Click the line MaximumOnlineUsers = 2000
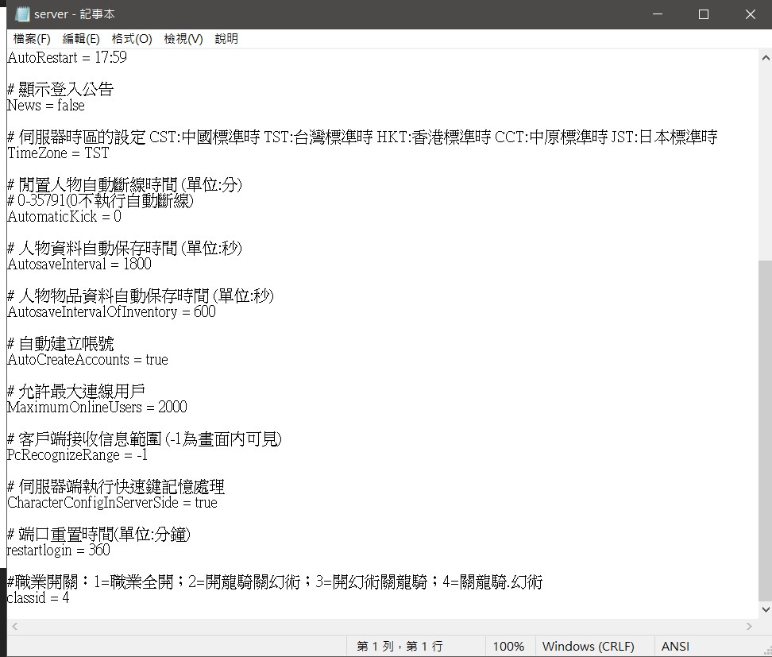Viewport: 772px width, 657px height. (x=97, y=408)
